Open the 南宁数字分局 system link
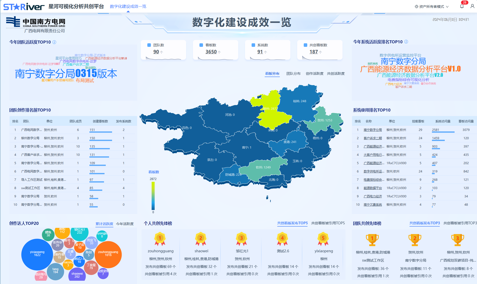The height and width of the screenshot is (284, 477). pyautogui.click(x=372, y=130)
